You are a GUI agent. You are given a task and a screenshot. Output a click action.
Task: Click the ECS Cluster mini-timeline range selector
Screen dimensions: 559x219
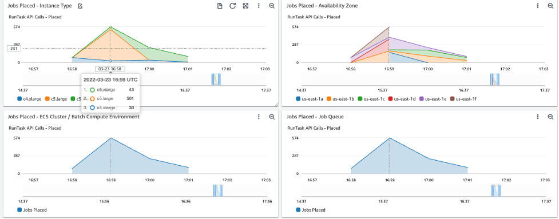218,190
